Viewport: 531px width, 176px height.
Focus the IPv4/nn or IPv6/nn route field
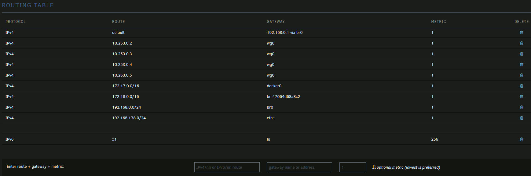tap(227, 167)
